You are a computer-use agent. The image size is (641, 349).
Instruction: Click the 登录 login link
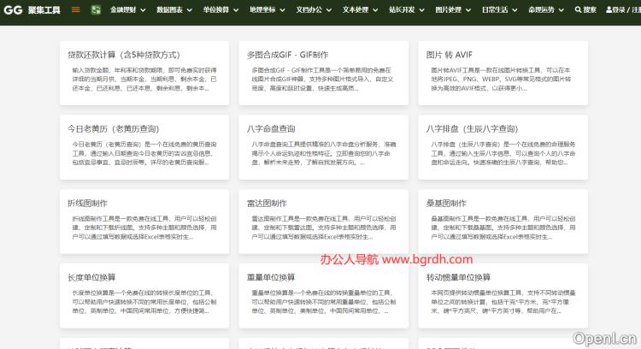tap(619, 9)
